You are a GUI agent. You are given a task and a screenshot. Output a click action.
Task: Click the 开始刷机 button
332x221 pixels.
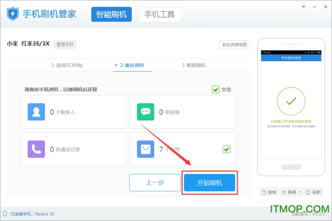210,183
